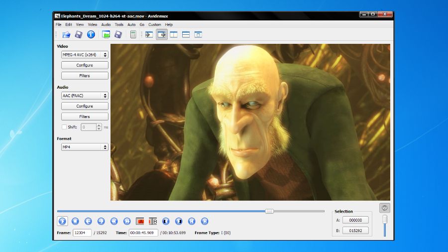Click the vertical volume slider handle
This screenshot has width=448, height=252.
(x=385, y=220)
